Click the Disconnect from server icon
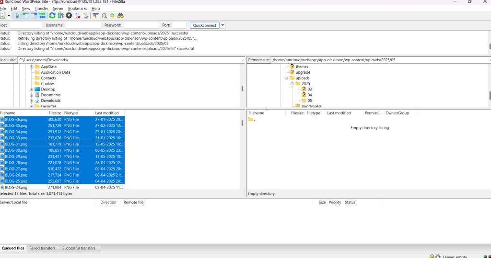Screen dimensions: 491x258 [x=78, y=16]
